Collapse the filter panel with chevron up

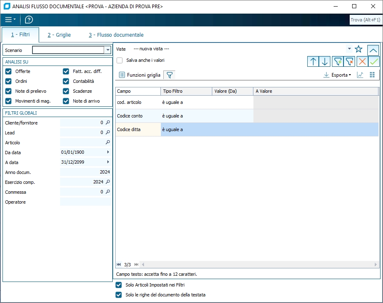click(373, 50)
